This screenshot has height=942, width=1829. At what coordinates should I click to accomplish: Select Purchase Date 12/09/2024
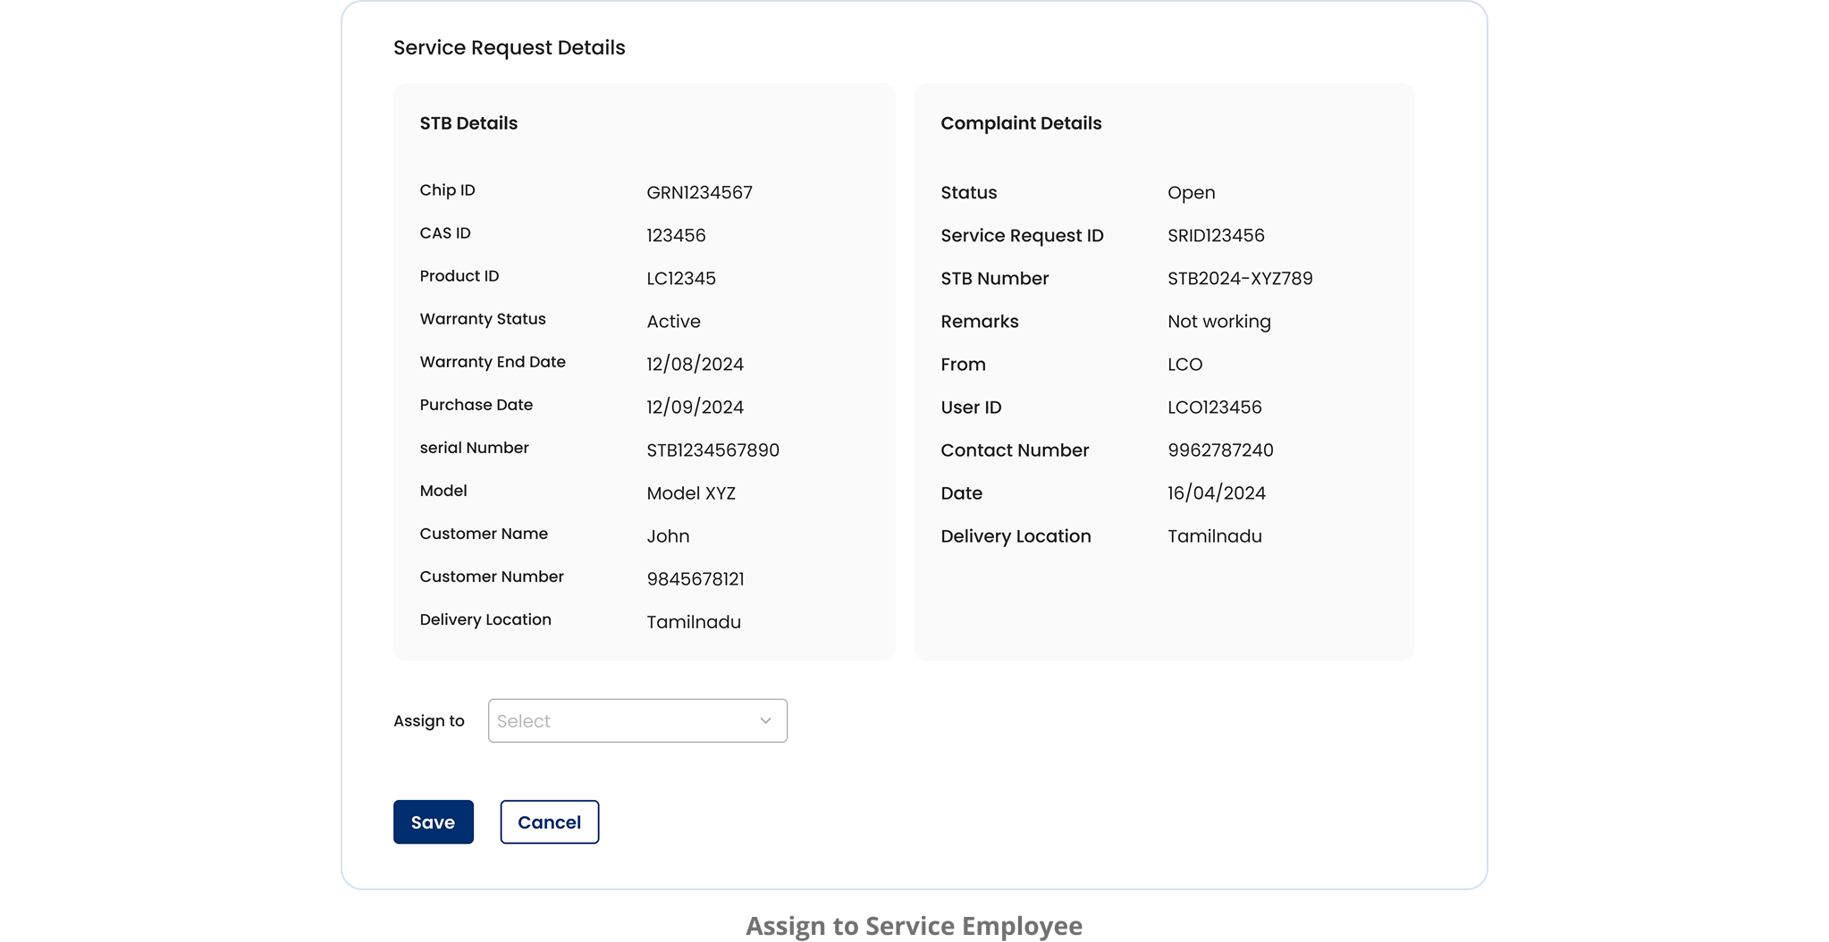click(x=695, y=407)
